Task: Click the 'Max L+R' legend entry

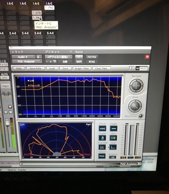Action: (x=34, y=85)
